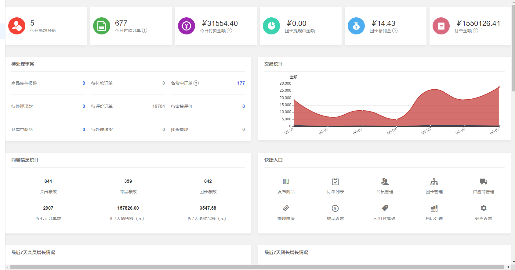Open the 站点设置 shortcut link

click(x=484, y=218)
